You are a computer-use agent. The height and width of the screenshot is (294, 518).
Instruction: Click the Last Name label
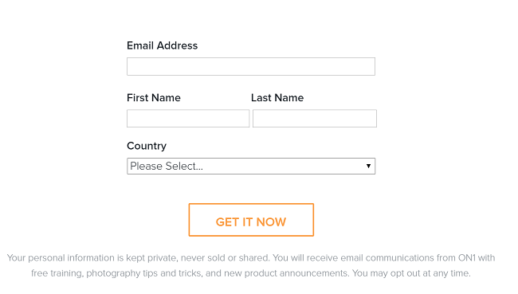point(277,98)
